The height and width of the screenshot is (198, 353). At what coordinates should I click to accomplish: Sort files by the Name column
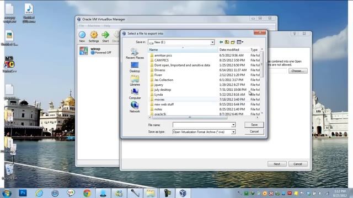(x=183, y=50)
